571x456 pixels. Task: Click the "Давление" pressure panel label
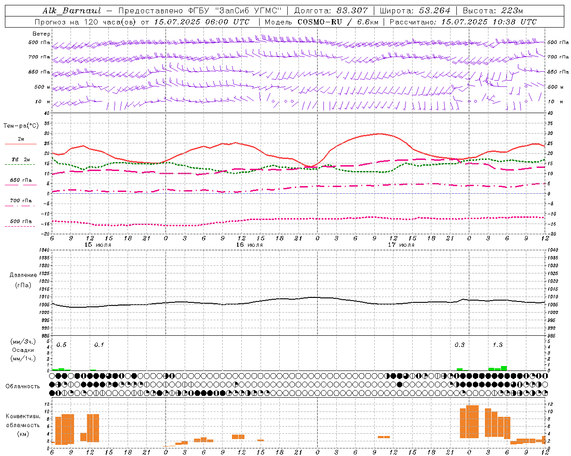[23, 275]
